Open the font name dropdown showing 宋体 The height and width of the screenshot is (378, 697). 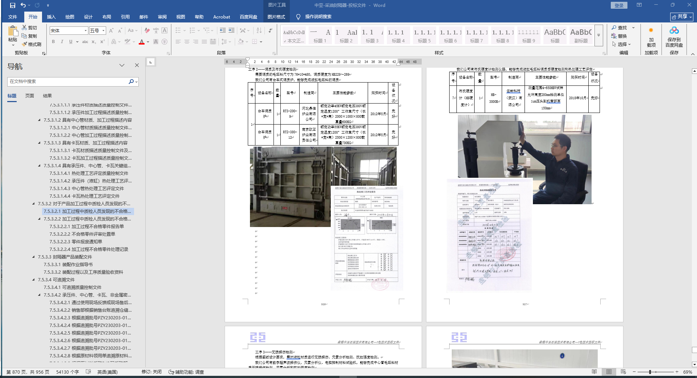pyautogui.click(x=85, y=31)
